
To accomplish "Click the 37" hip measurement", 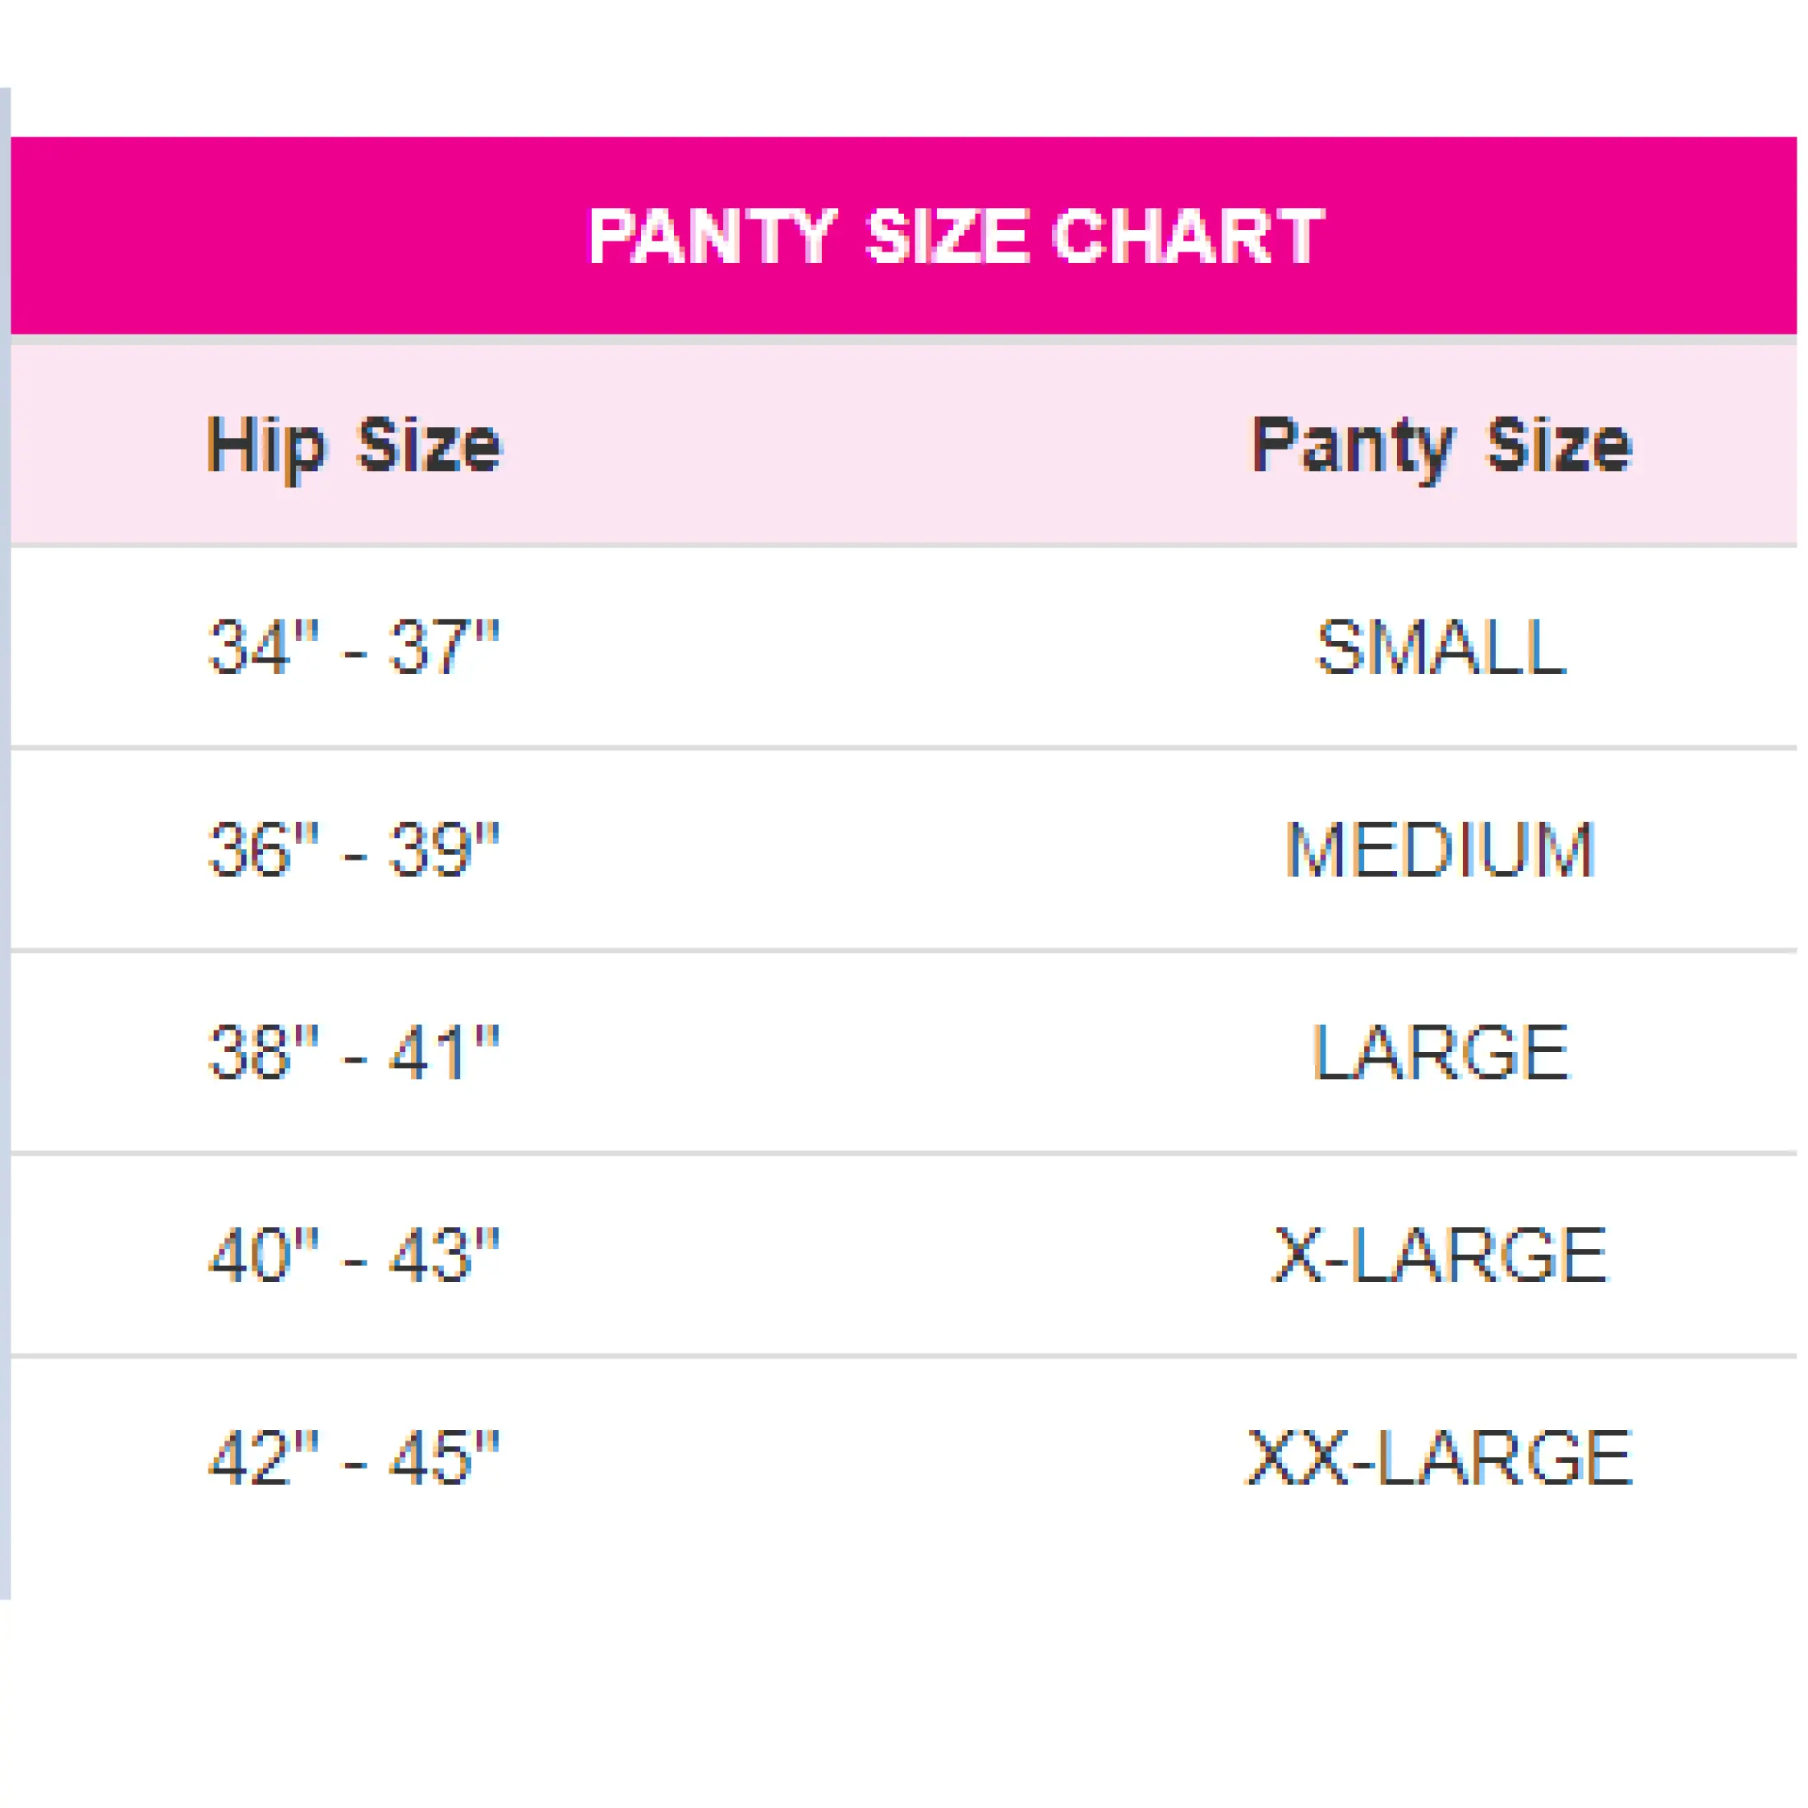I will 444,647.
